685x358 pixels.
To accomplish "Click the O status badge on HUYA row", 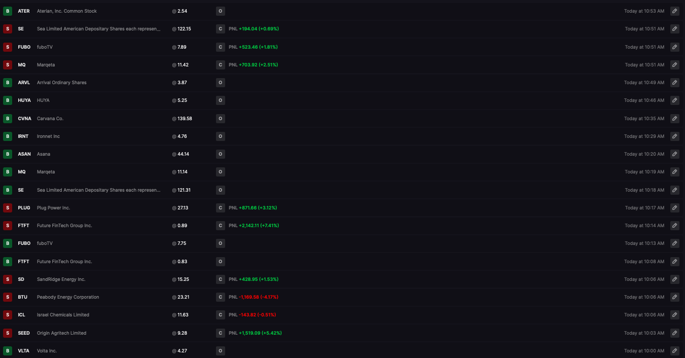I will (220, 100).
